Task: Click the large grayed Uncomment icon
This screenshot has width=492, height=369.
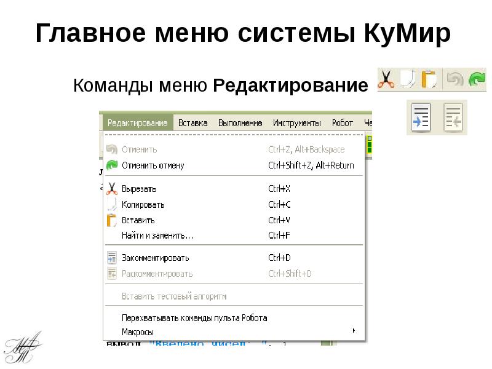Action: (453, 117)
